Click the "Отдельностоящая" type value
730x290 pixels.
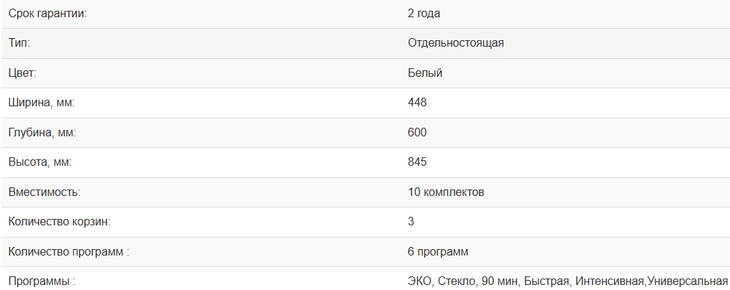tap(455, 43)
